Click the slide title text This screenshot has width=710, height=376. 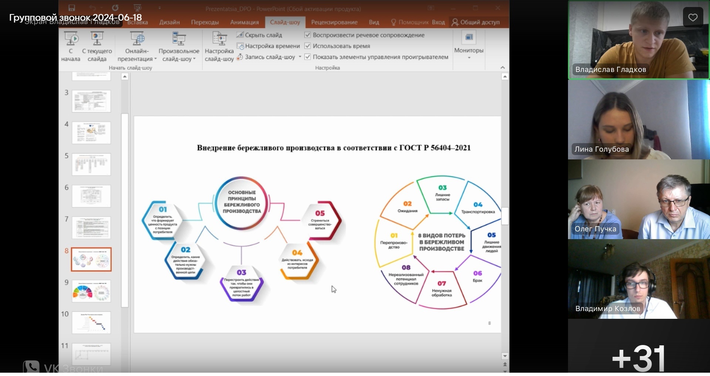[334, 148]
